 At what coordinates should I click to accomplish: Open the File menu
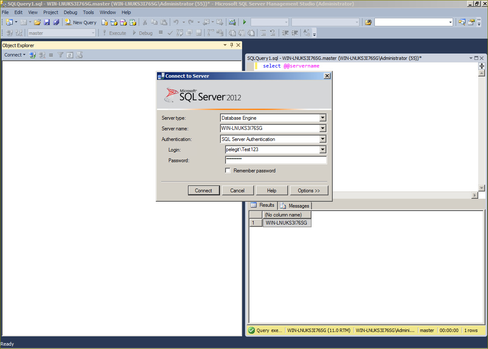coord(5,12)
